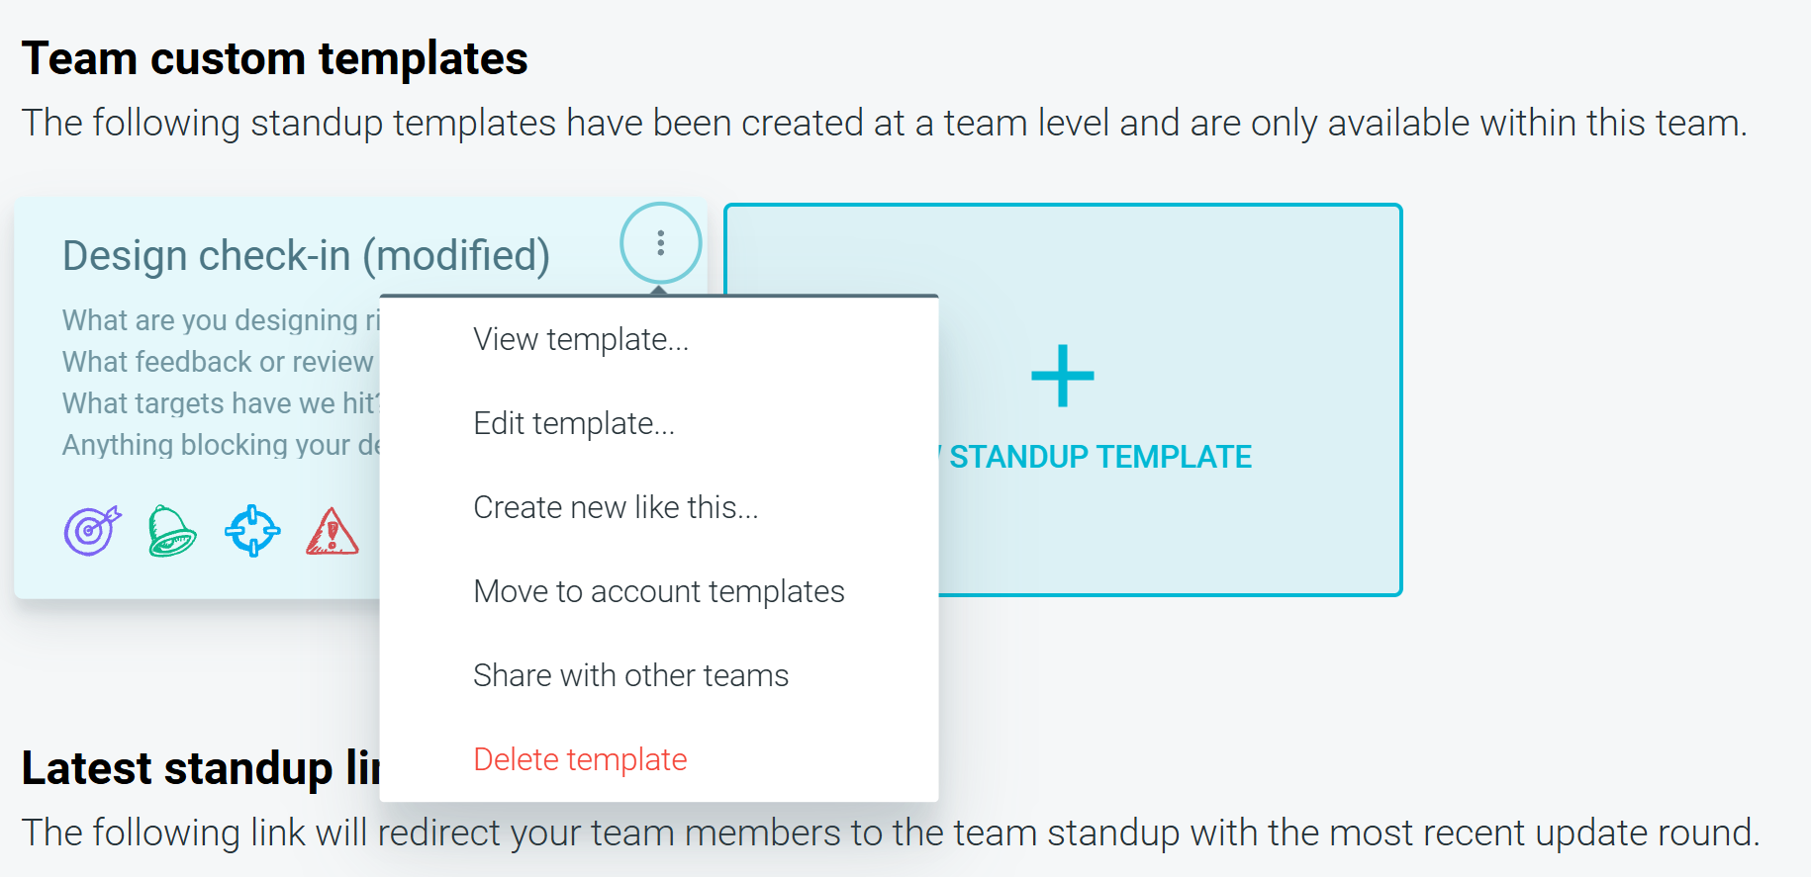The width and height of the screenshot is (1811, 877).
Task: Click the "What are you designing" question line
Action: (221, 320)
